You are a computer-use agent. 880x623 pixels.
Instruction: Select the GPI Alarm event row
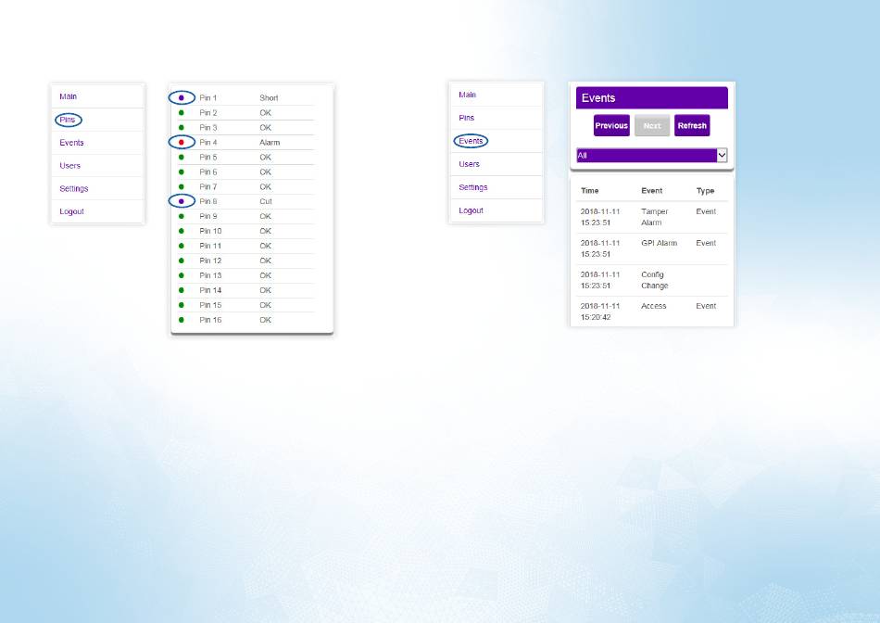[x=651, y=248]
